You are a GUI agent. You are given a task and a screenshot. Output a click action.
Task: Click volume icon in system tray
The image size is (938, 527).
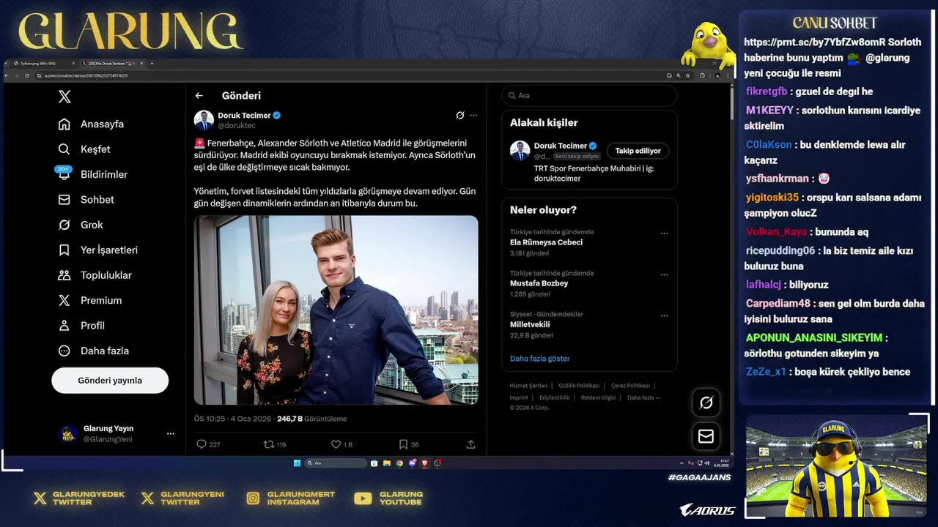707,463
